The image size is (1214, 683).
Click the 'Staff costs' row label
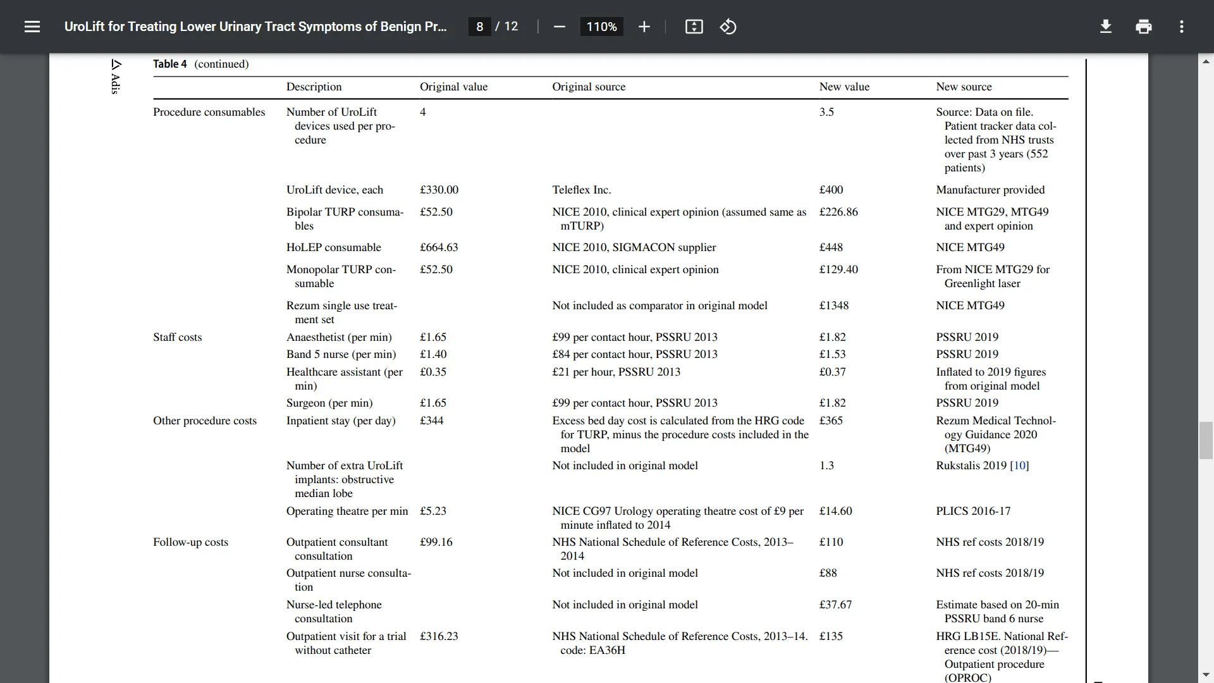[x=178, y=337]
